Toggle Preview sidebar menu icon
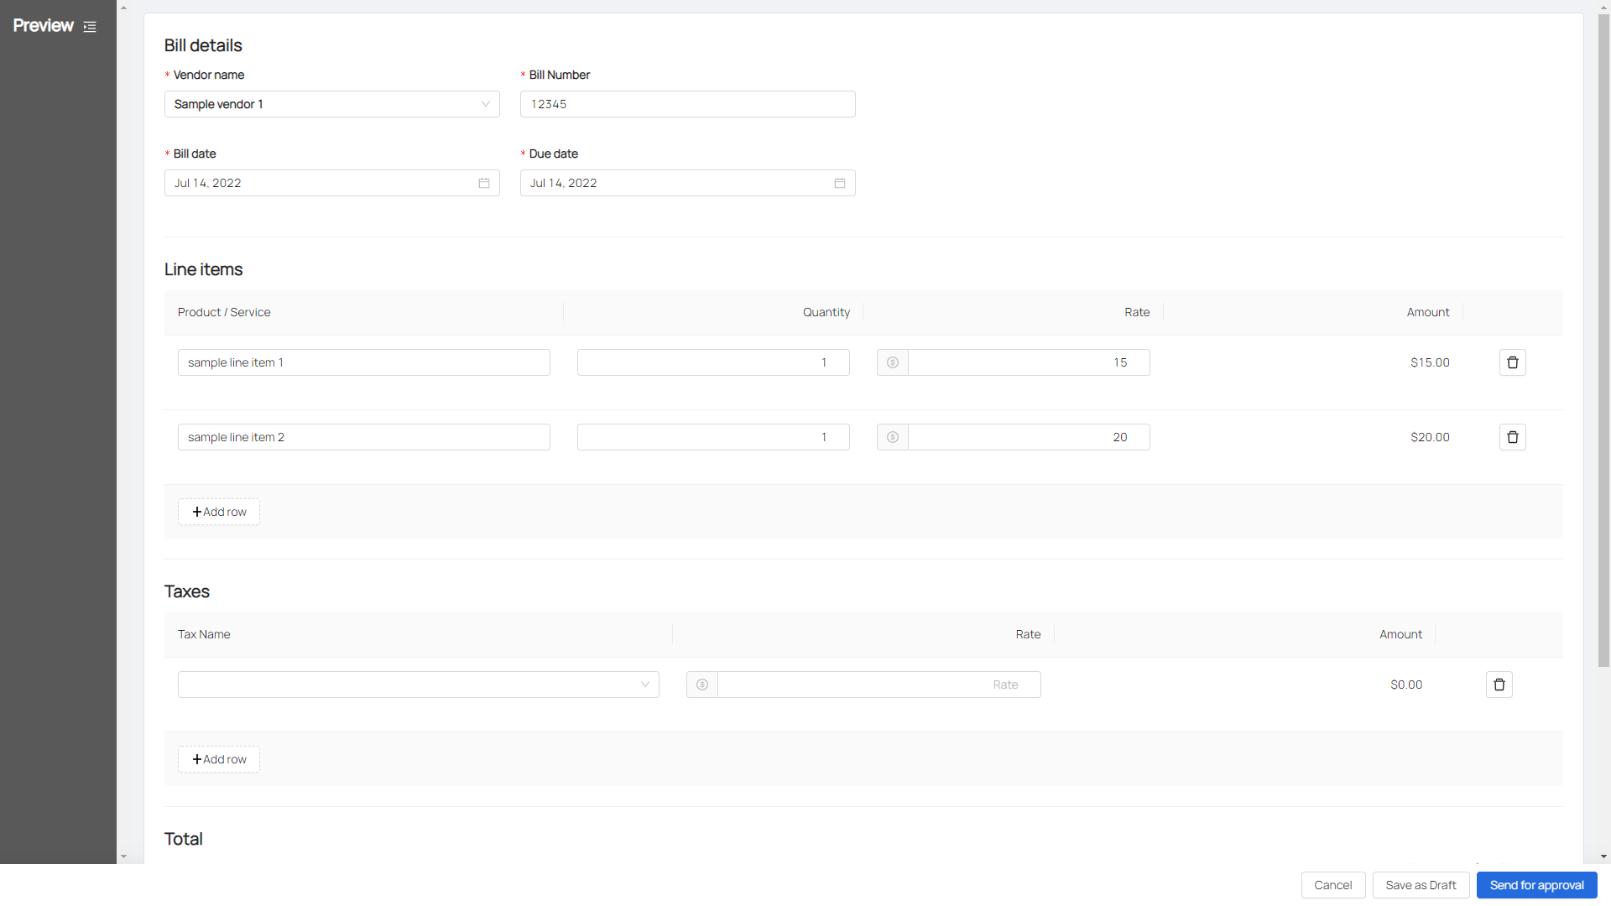1611x906 pixels. [90, 27]
